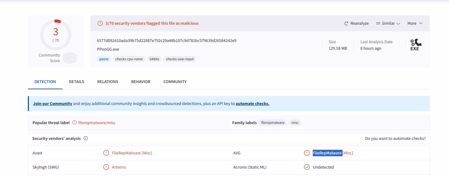Open the Similar search icon menu
Screen dimensions: 449x176
(x=378, y=23)
